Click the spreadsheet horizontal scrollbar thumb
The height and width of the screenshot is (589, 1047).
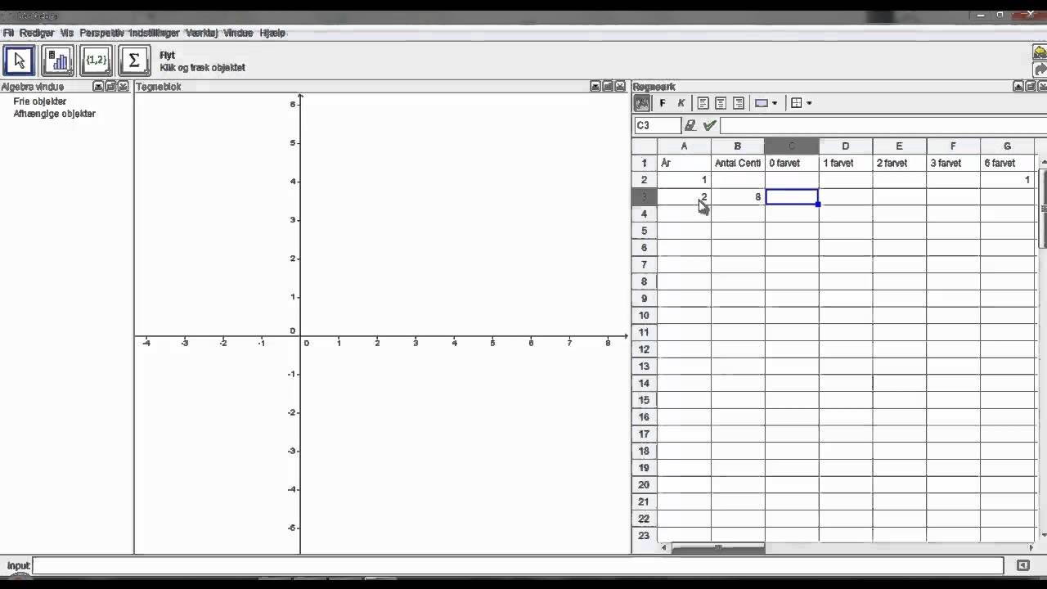(717, 548)
